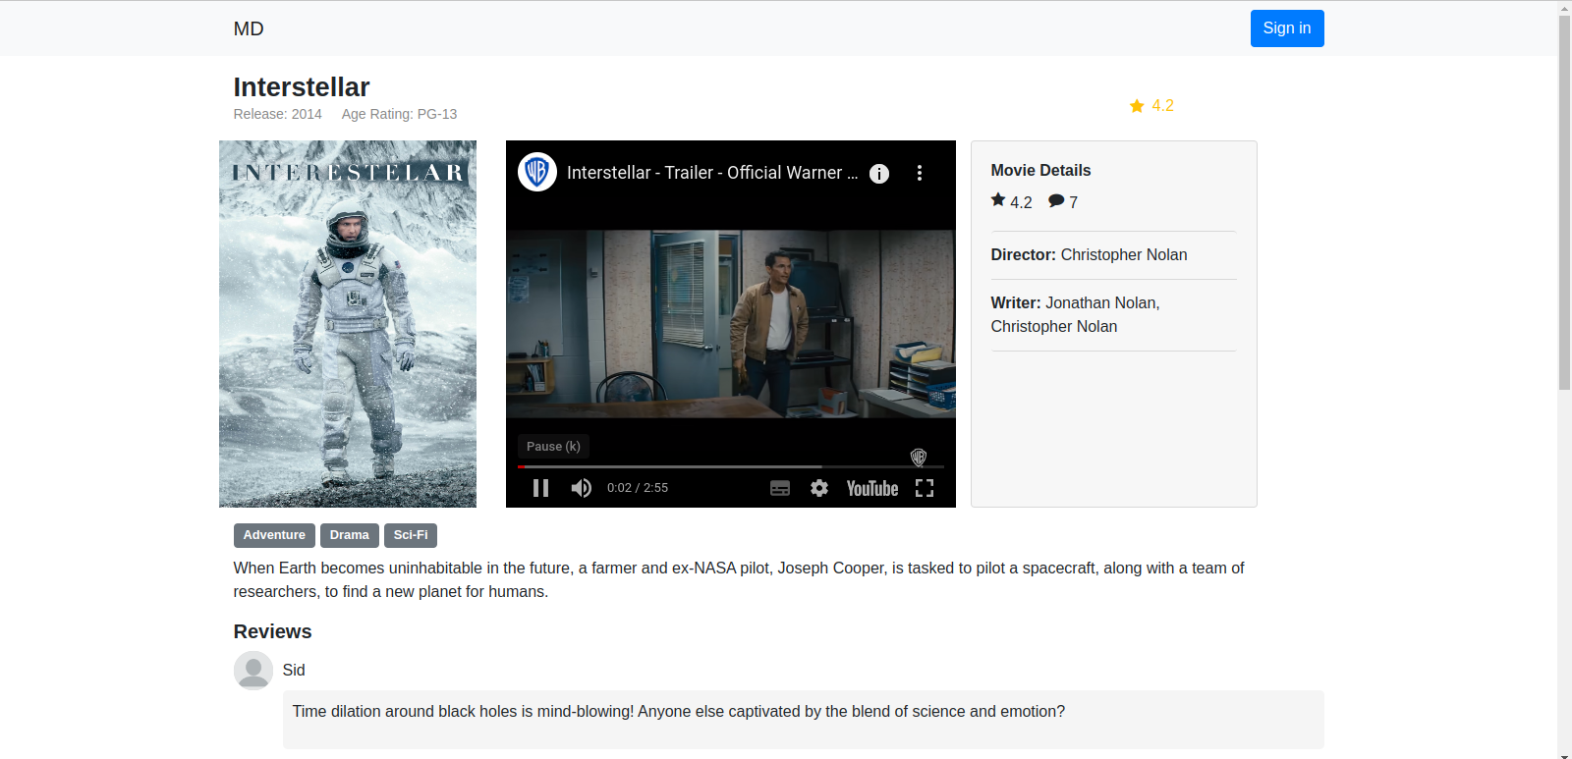Image resolution: width=1572 pixels, height=759 pixels.
Task: Click the Warner Bros watermark in video
Action: tap(919, 457)
